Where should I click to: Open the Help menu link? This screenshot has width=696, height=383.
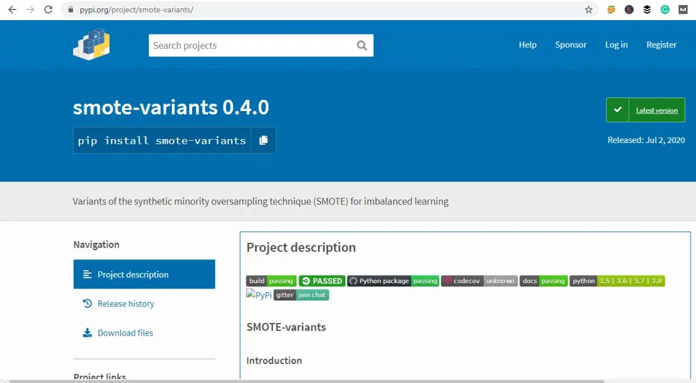[528, 45]
